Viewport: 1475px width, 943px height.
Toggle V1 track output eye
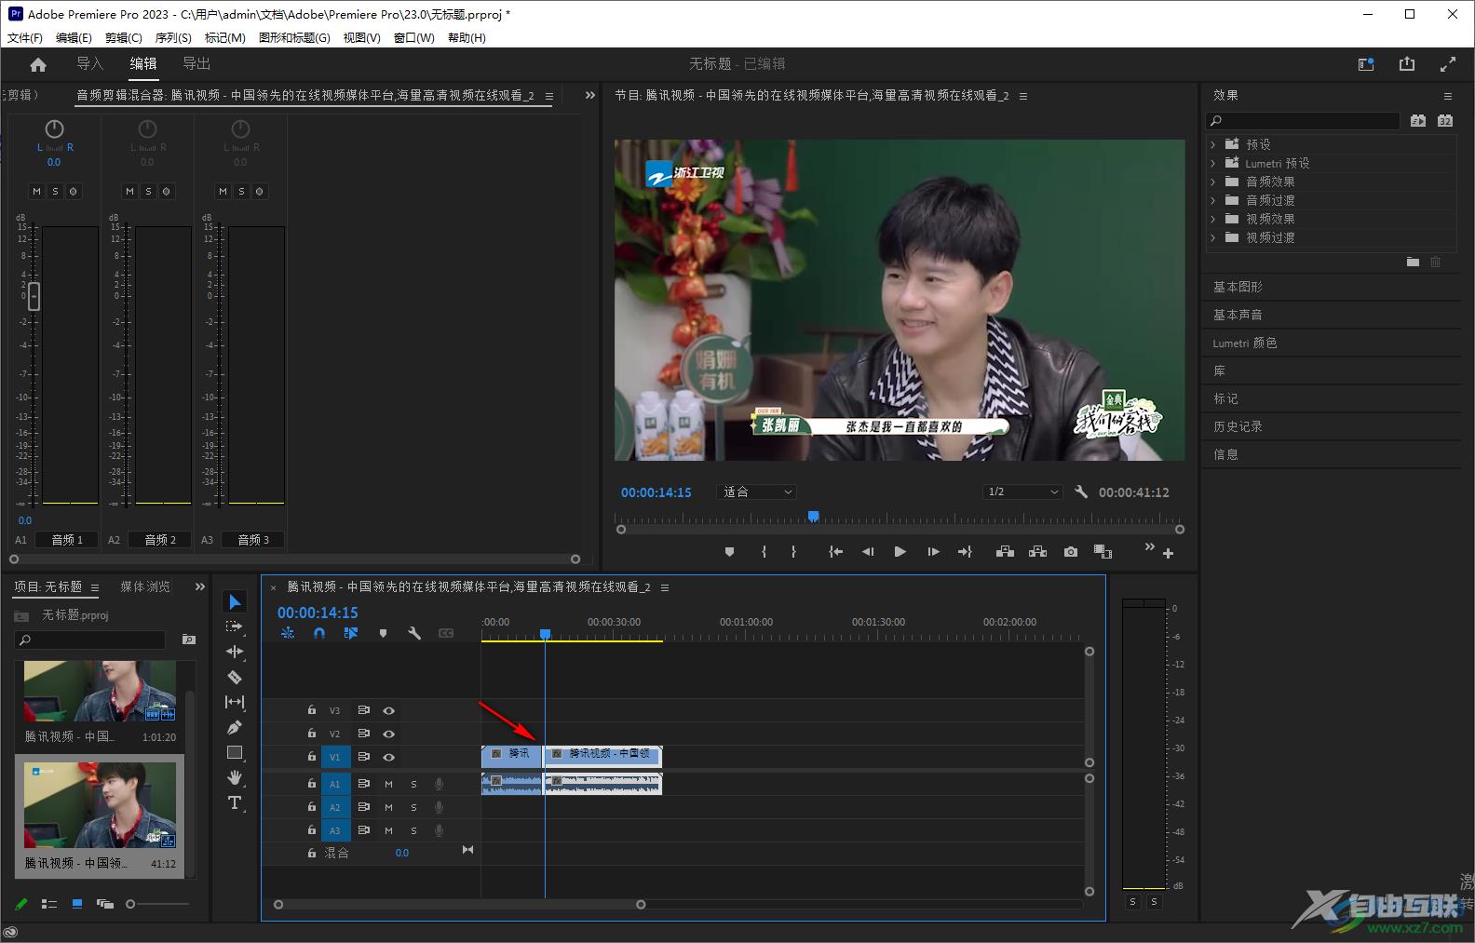click(389, 757)
